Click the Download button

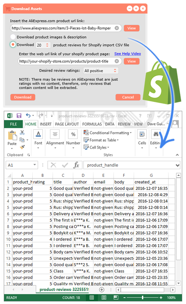tap(23, 97)
